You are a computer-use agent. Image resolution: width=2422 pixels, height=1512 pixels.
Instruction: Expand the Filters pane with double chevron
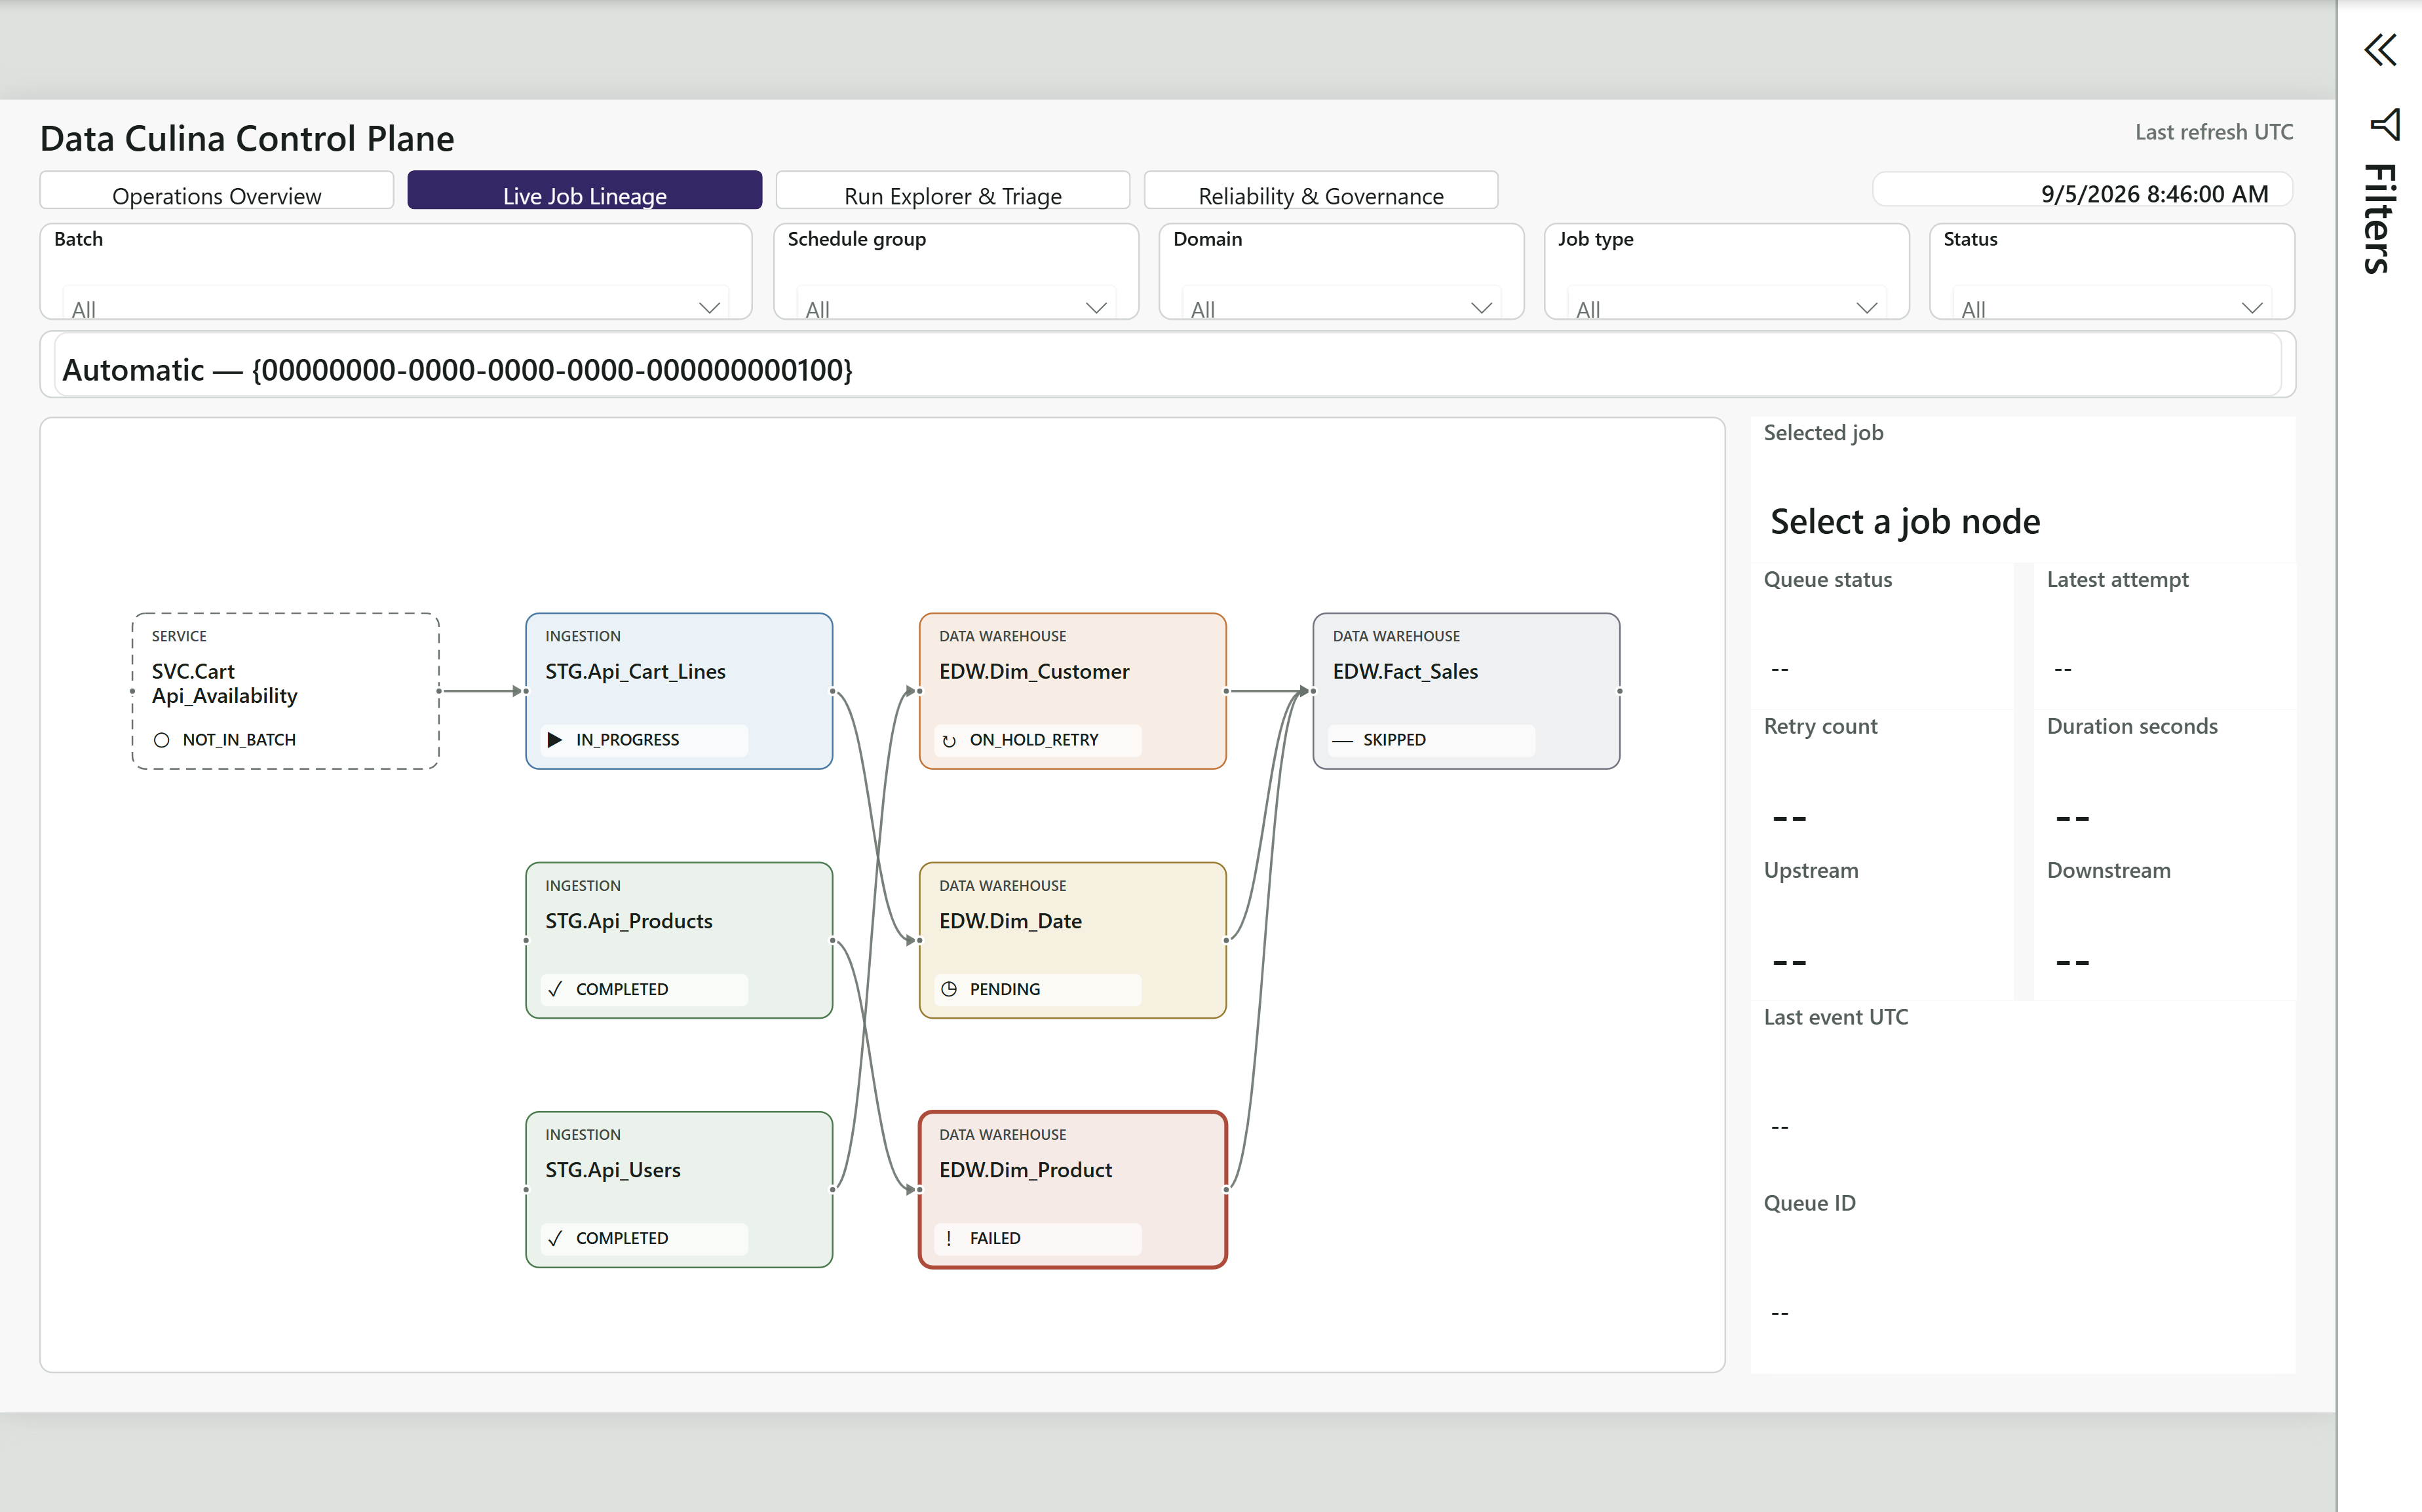pyautogui.click(x=2381, y=50)
